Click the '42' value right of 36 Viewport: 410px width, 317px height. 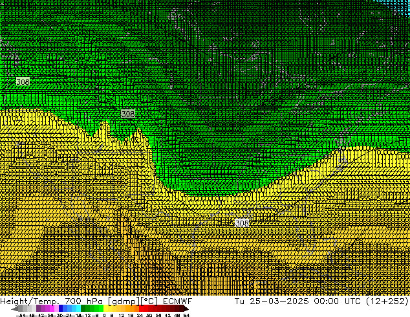167,315
